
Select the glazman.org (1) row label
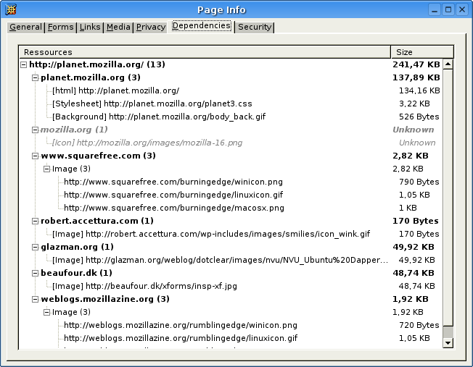(x=77, y=247)
